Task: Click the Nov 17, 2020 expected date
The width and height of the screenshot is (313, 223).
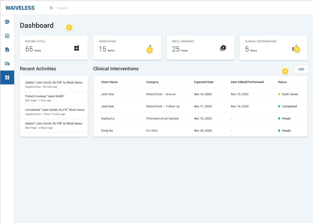Action: [x=203, y=106]
